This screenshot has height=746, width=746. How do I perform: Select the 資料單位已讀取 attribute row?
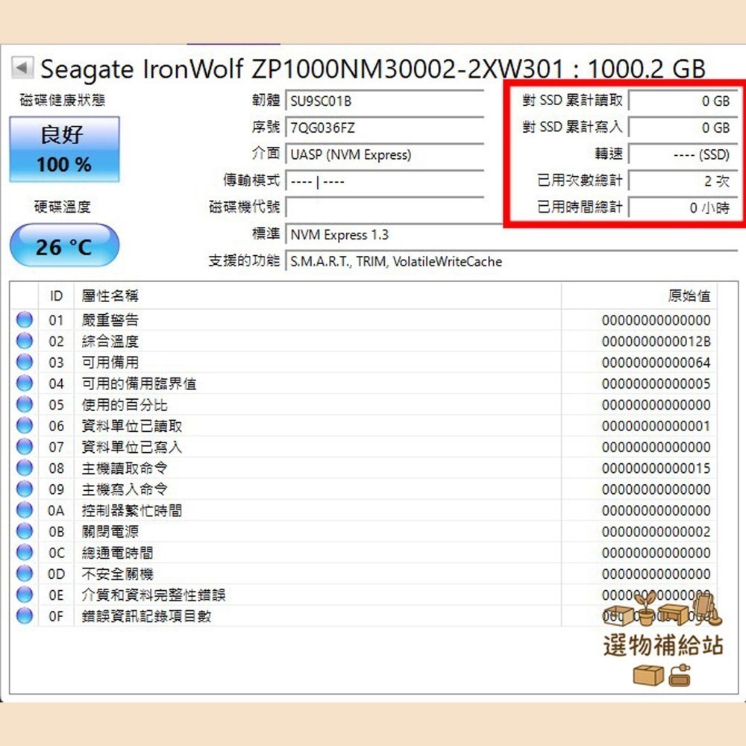point(364,426)
